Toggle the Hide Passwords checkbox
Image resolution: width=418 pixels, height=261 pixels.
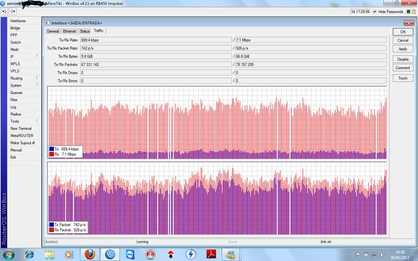[x=375, y=11]
